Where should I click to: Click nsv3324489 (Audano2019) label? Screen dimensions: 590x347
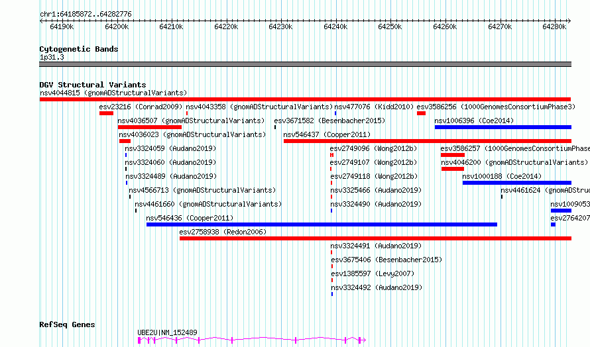click(x=171, y=176)
